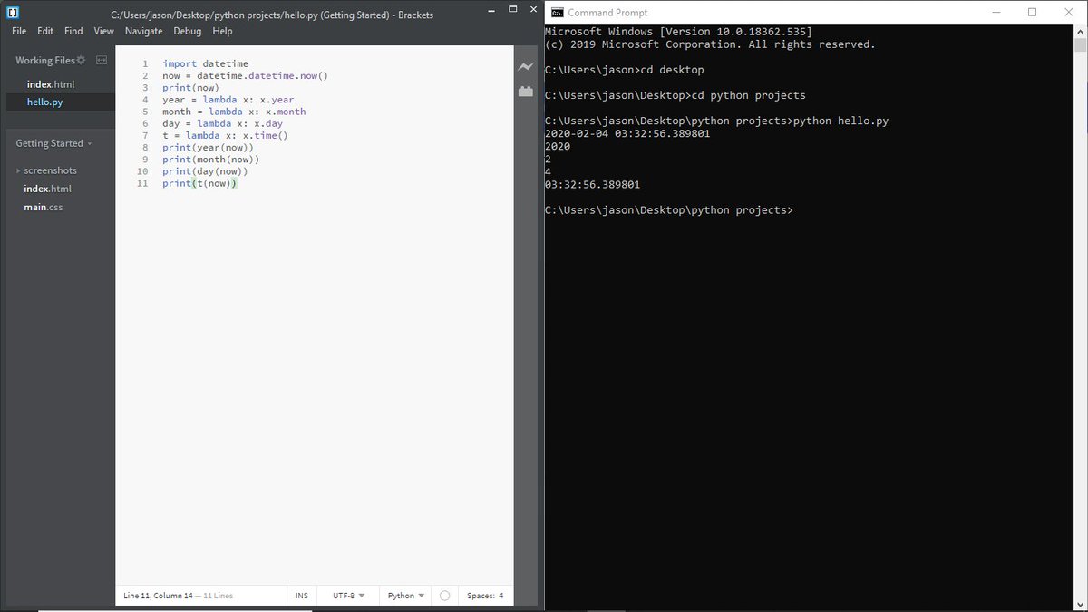Open the Find menu
Screen dimensions: 1088x612
pyautogui.click(x=73, y=31)
